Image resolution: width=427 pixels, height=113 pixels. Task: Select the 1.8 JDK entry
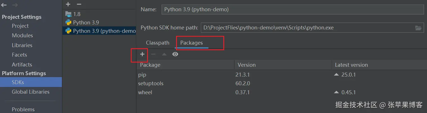77,14
